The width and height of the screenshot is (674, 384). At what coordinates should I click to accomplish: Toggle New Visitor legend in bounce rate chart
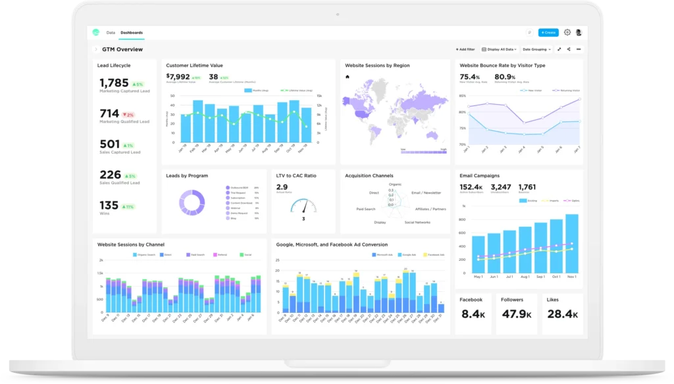(531, 91)
